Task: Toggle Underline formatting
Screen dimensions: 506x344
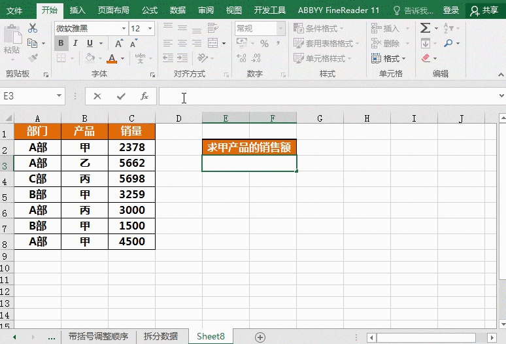Action: point(90,43)
